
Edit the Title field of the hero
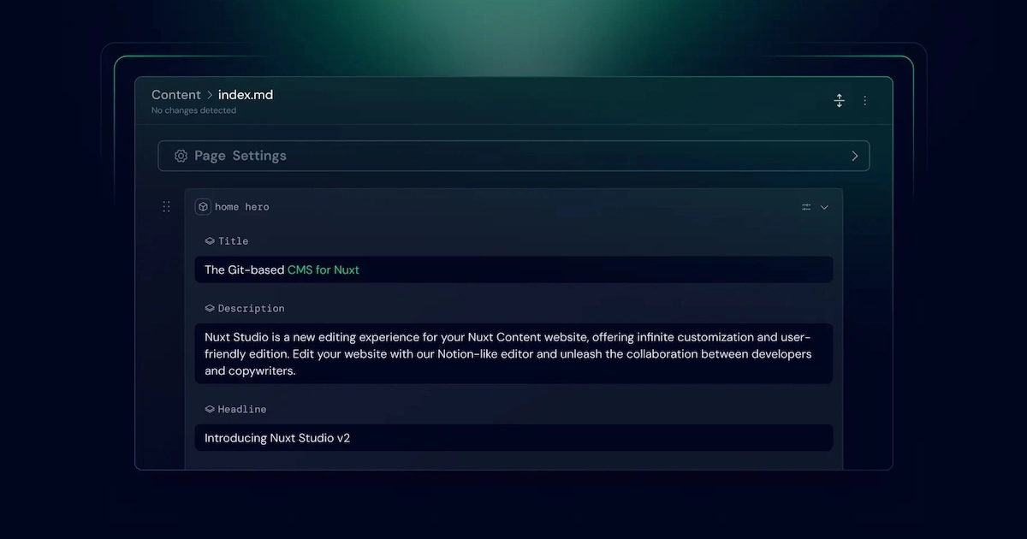[x=513, y=269]
